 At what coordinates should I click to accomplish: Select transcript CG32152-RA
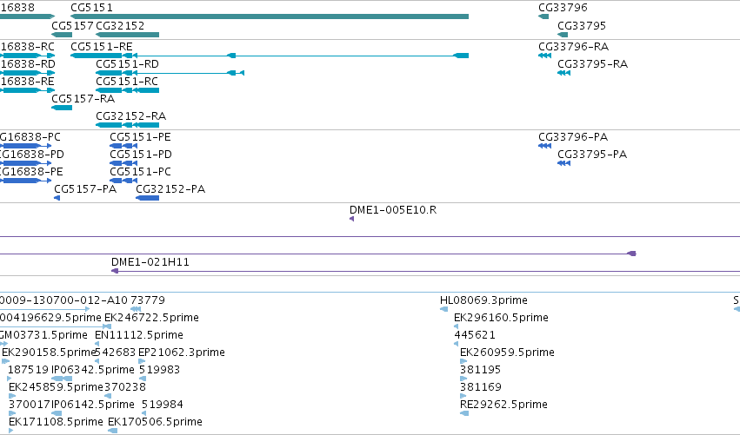click(130, 116)
